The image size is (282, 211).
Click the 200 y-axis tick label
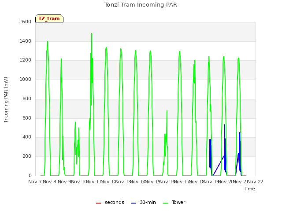click(x=27, y=156)
